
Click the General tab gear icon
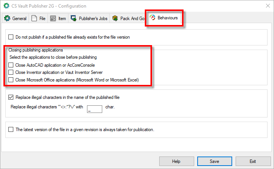(x=7, y=19)
